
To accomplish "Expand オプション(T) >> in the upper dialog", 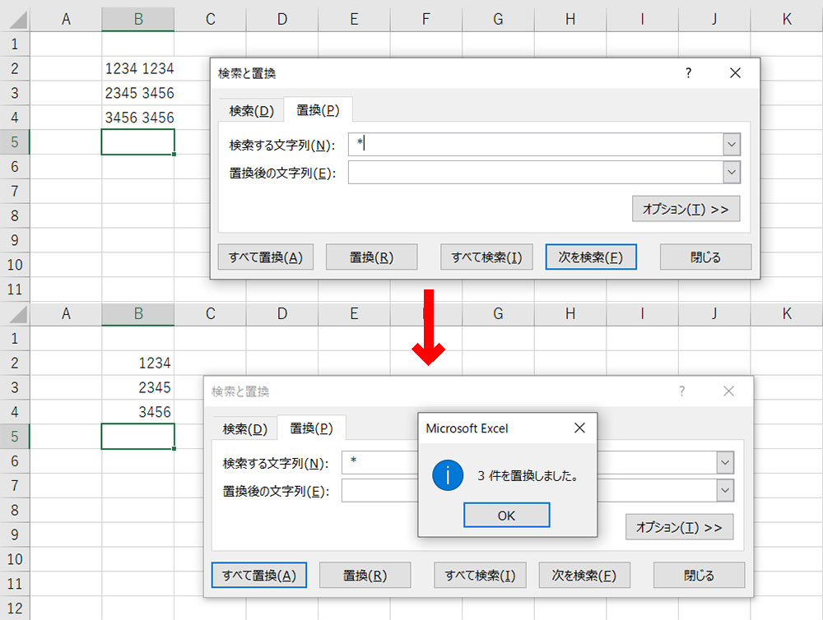I will pos(686,209).
